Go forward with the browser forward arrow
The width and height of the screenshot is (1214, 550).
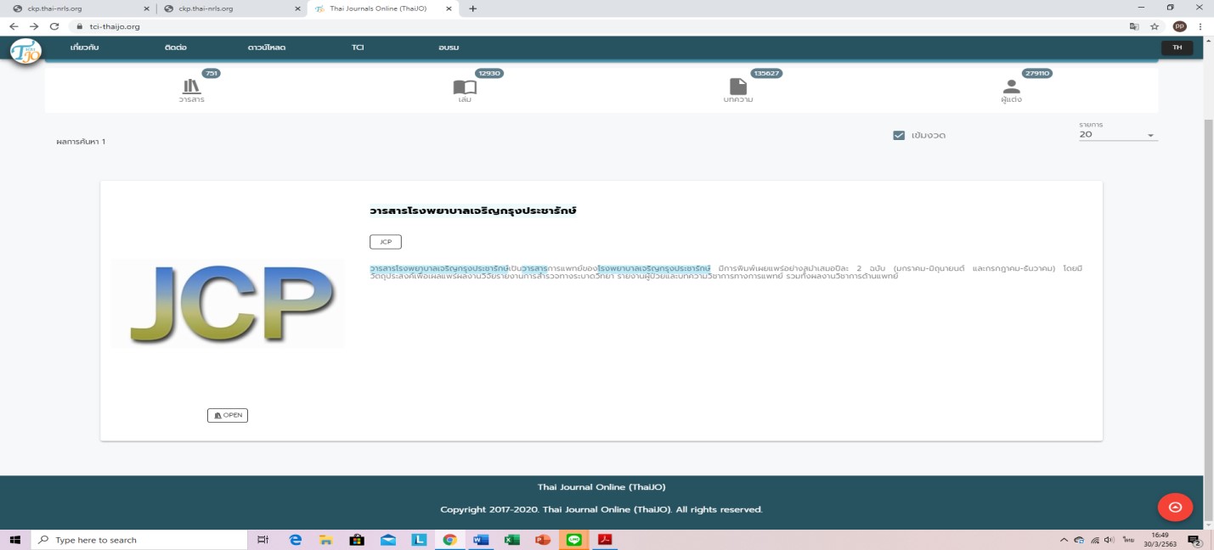[x=34, y=26]
